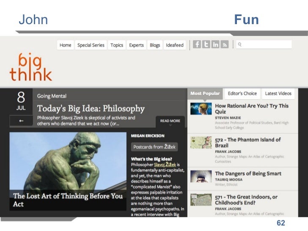The width and height of the screenshot is (308, 231).
Task: Click the Postcards from Žižek button
Action: [154, 147]
